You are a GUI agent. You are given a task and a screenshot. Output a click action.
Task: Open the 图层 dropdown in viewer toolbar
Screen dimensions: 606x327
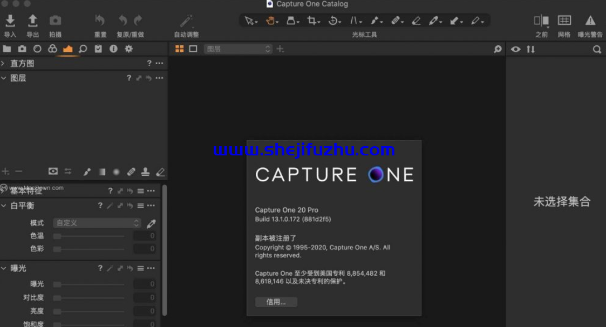[x=237, y=49]
